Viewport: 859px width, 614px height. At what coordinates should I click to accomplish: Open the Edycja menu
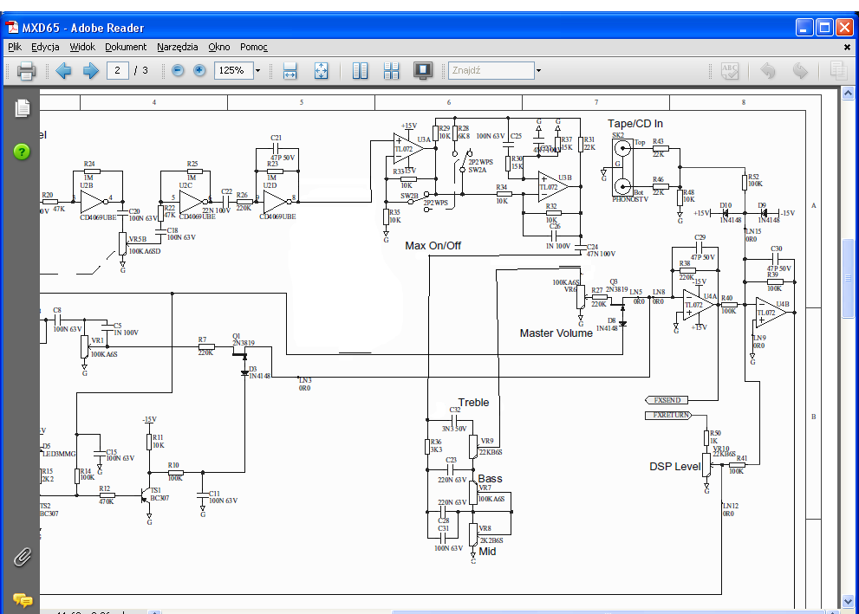[45, 47]
